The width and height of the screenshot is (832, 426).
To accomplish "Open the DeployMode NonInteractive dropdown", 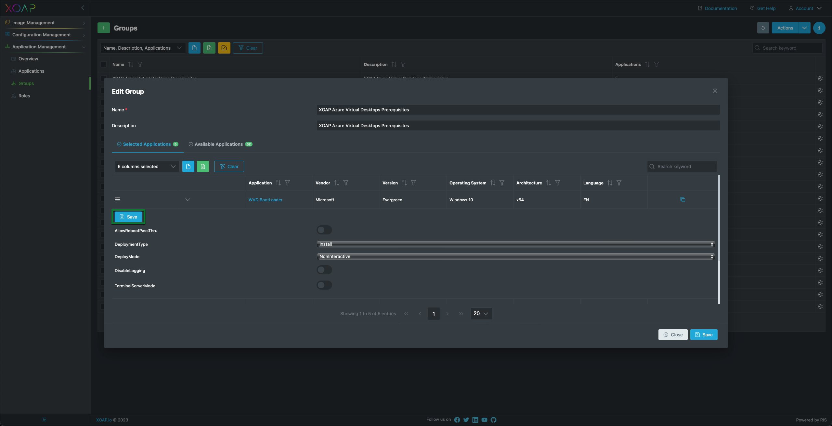I will pyautogui.click(x=515, y=257).
